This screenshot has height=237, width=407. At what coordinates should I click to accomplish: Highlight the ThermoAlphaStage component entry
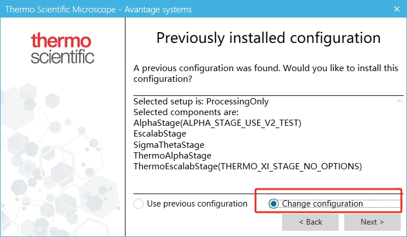(x=172, y=155)
